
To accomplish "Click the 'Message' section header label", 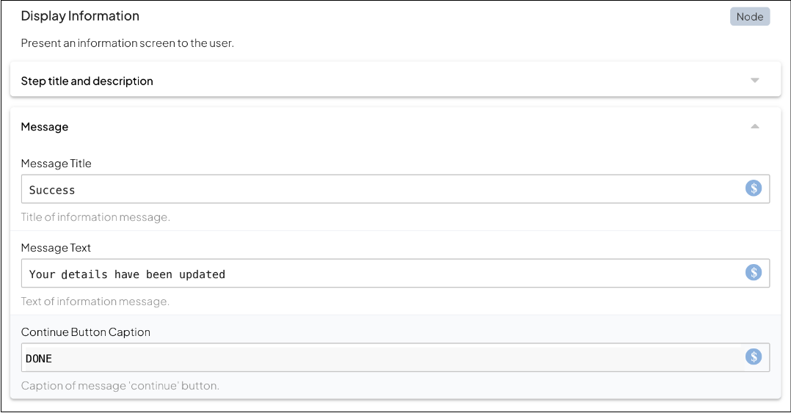I will click(x=45, y=127).
